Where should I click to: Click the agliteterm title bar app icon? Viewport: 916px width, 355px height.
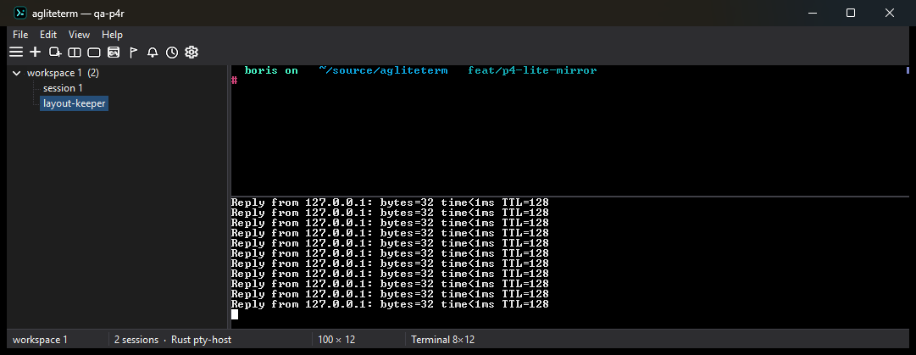(x=20, y=13)
